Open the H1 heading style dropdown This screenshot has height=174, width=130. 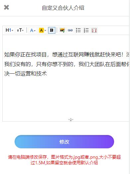(x=10, y=30)
